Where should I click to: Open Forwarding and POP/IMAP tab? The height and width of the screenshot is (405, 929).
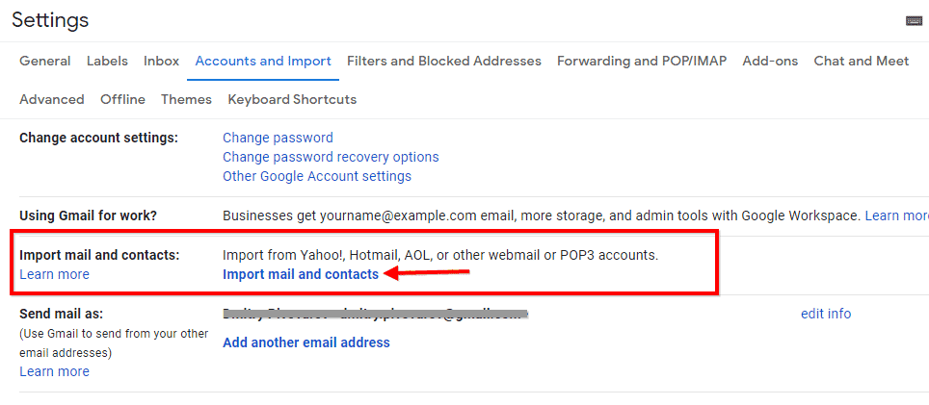pyautogui.click(x=642, y=61)
